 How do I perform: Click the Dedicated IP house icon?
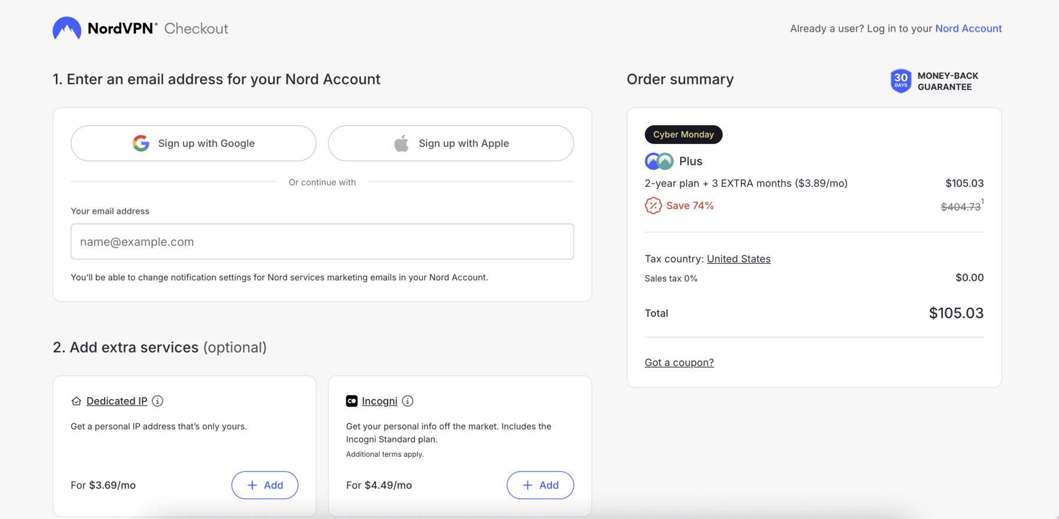coord(76,401)
